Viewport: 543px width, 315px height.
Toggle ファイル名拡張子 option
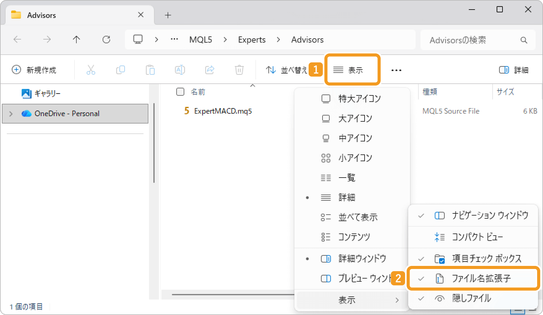(x=473, y=278)
